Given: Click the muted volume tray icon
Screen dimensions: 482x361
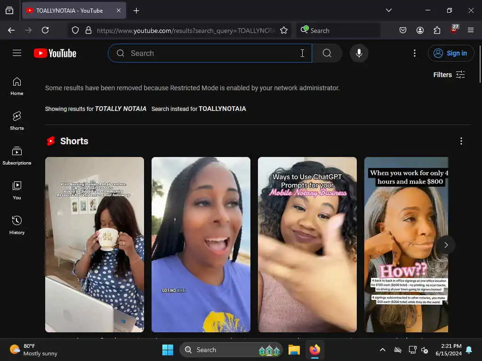Looking at the screenshot, I should [425, 350].
